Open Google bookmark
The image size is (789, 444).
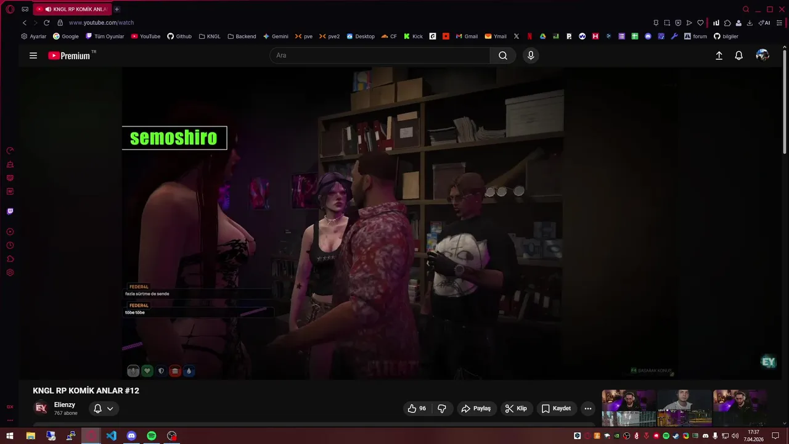(x=66, y=36)
